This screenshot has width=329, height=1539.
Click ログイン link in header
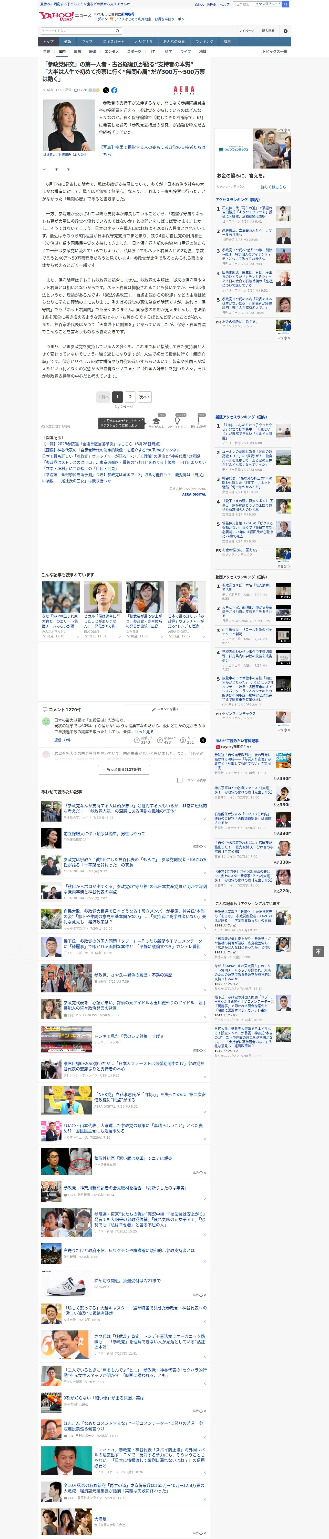(101, 19)
